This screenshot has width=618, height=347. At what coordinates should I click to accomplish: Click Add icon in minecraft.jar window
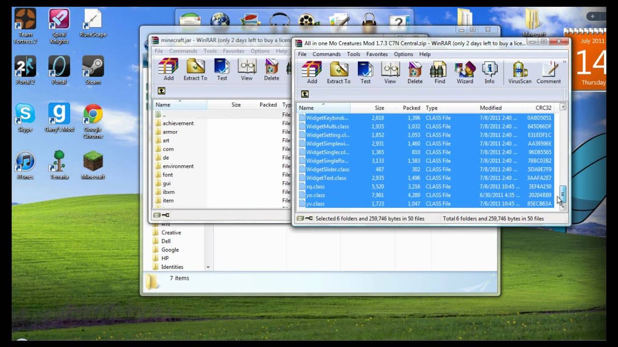tap(169, 70)
